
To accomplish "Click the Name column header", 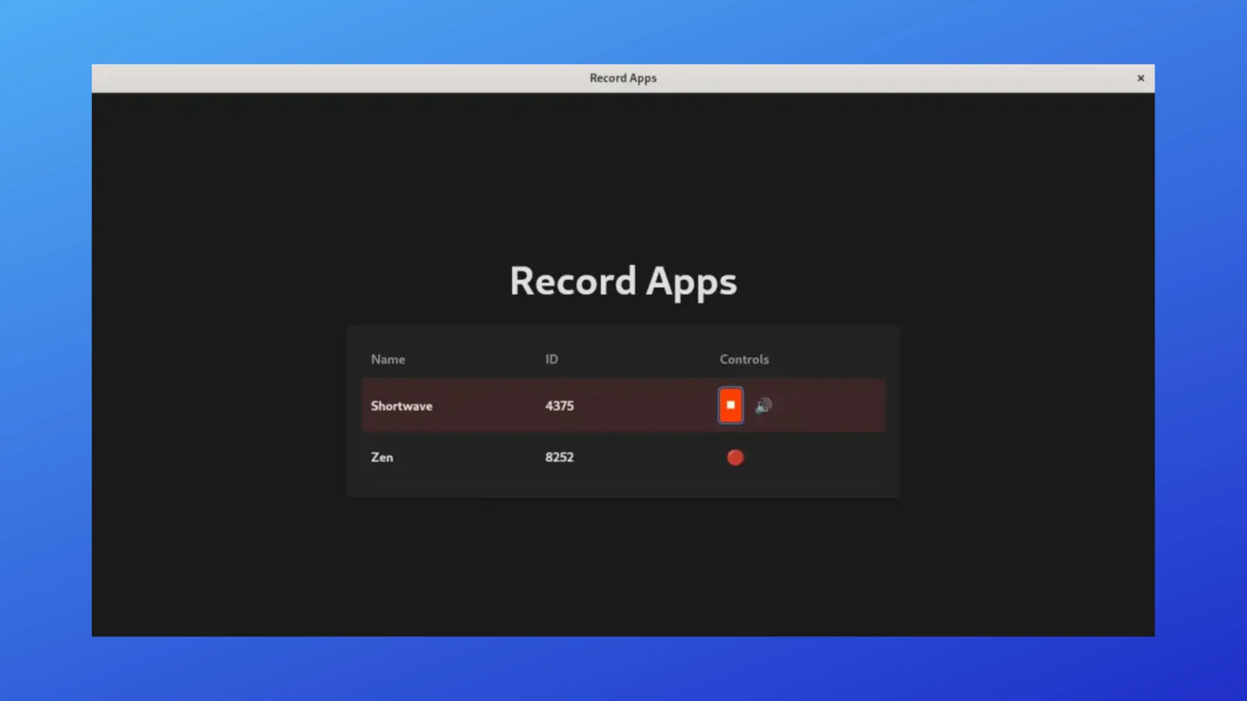I will pos(388,359).
